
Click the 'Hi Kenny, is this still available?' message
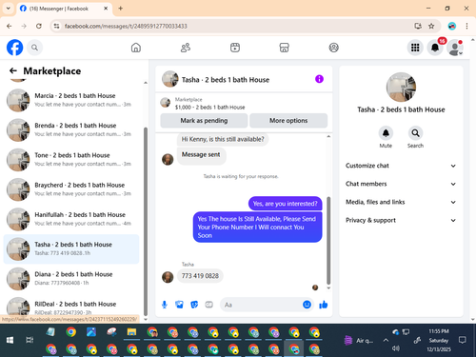[x=223, y=139]
